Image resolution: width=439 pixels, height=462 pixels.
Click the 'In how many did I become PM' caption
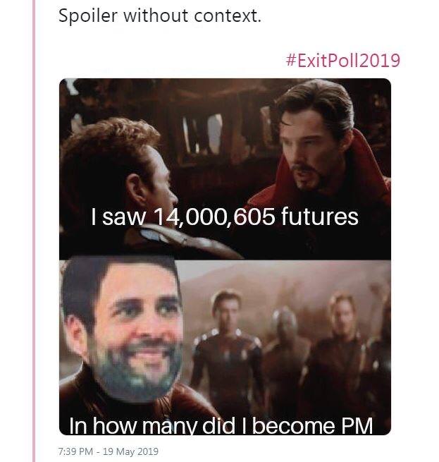pyautogui.click(x=221, y=426)
